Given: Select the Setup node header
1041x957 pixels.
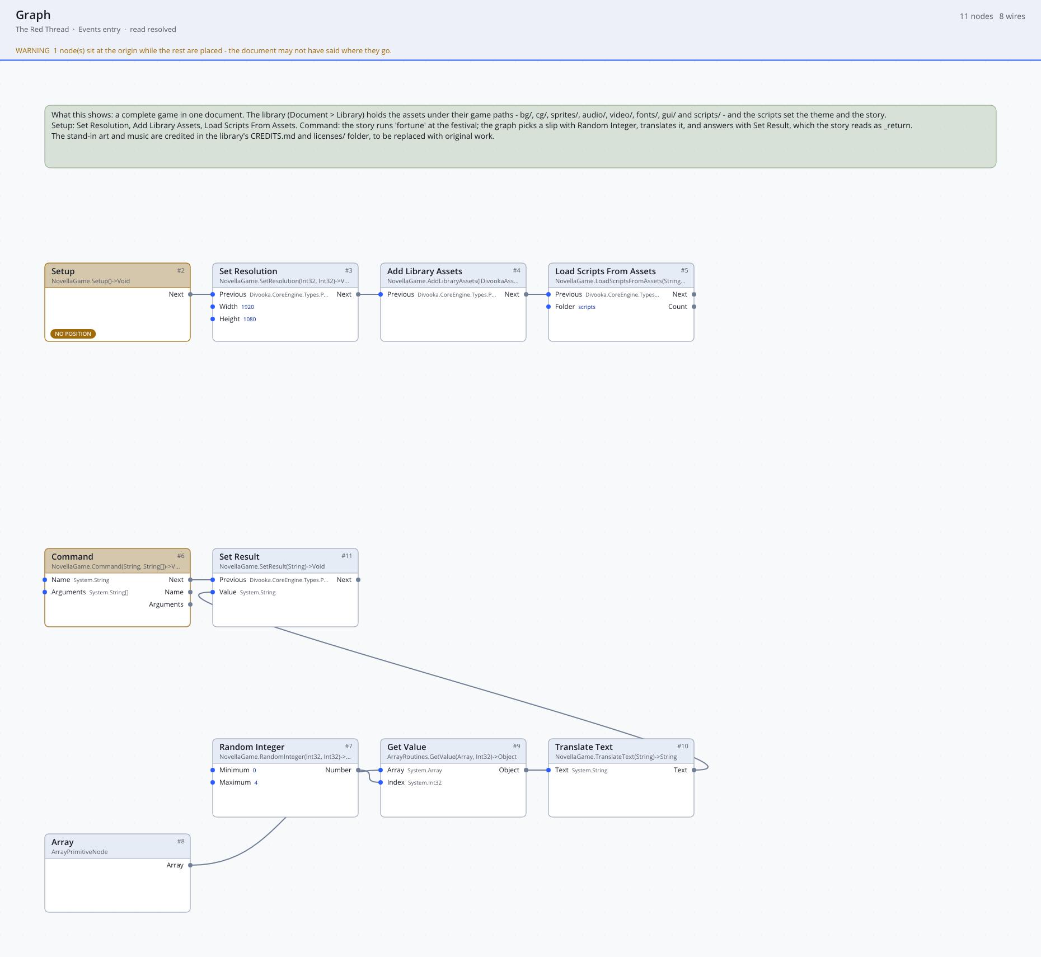Looking at the screenshot, I should (118, 275).
